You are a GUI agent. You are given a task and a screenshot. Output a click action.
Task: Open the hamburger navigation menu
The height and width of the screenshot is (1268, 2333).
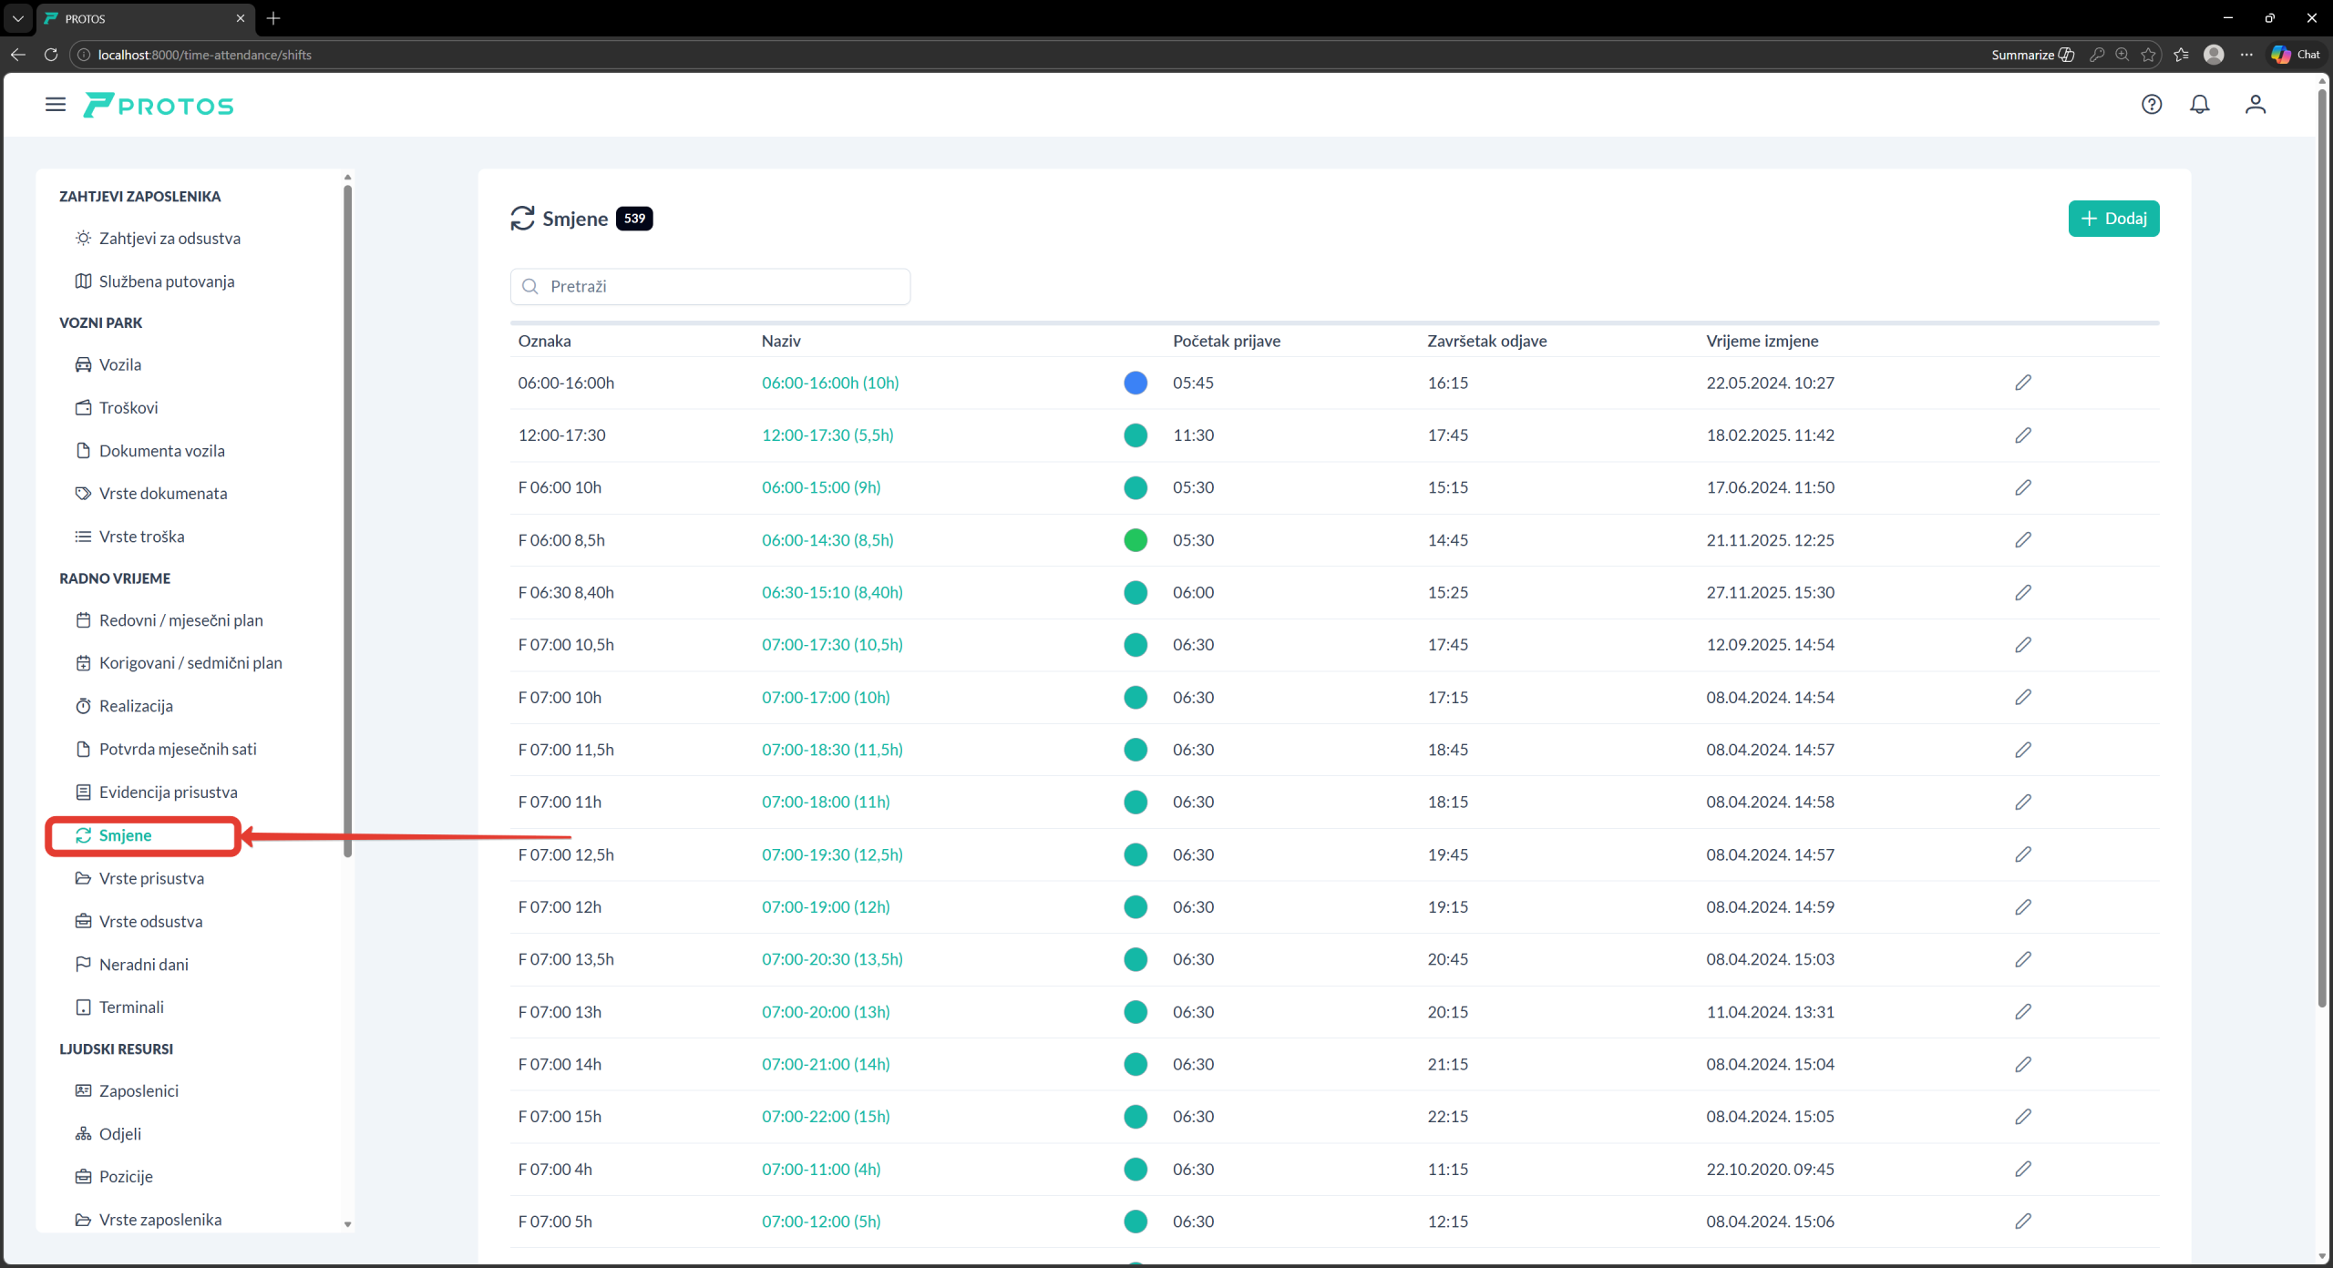click(56, 105)
